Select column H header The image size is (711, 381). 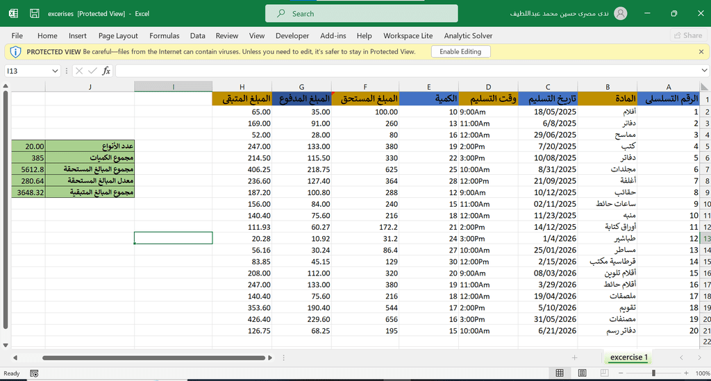click(x=242, y=87)
